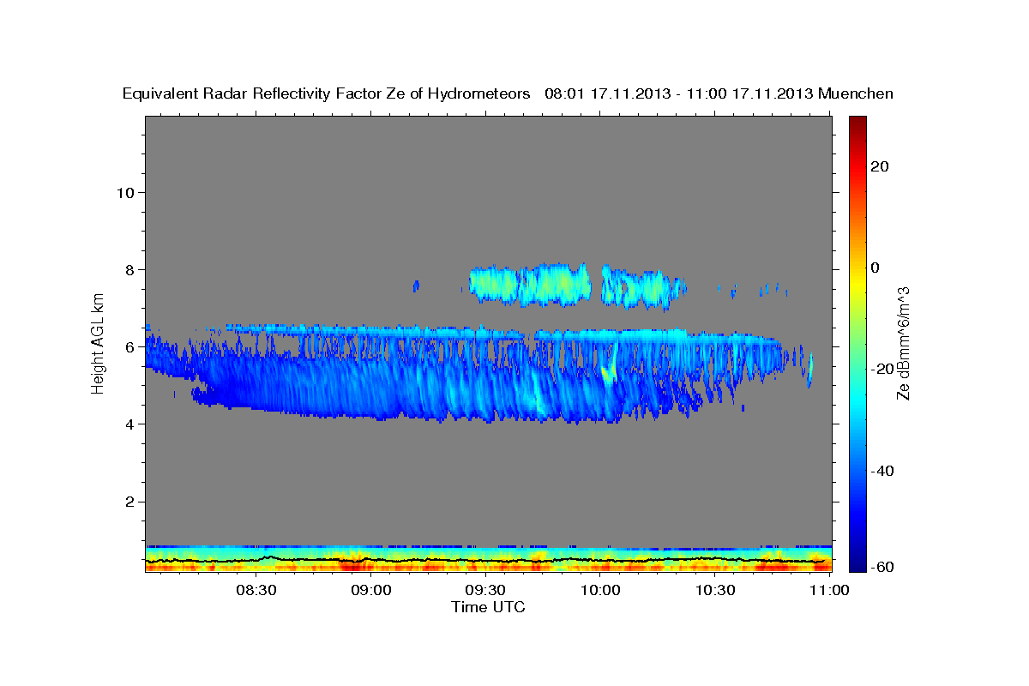Click the 'Height AGL km' axis label
Screen dimensions: 1029x686
[x=98, y=344]
